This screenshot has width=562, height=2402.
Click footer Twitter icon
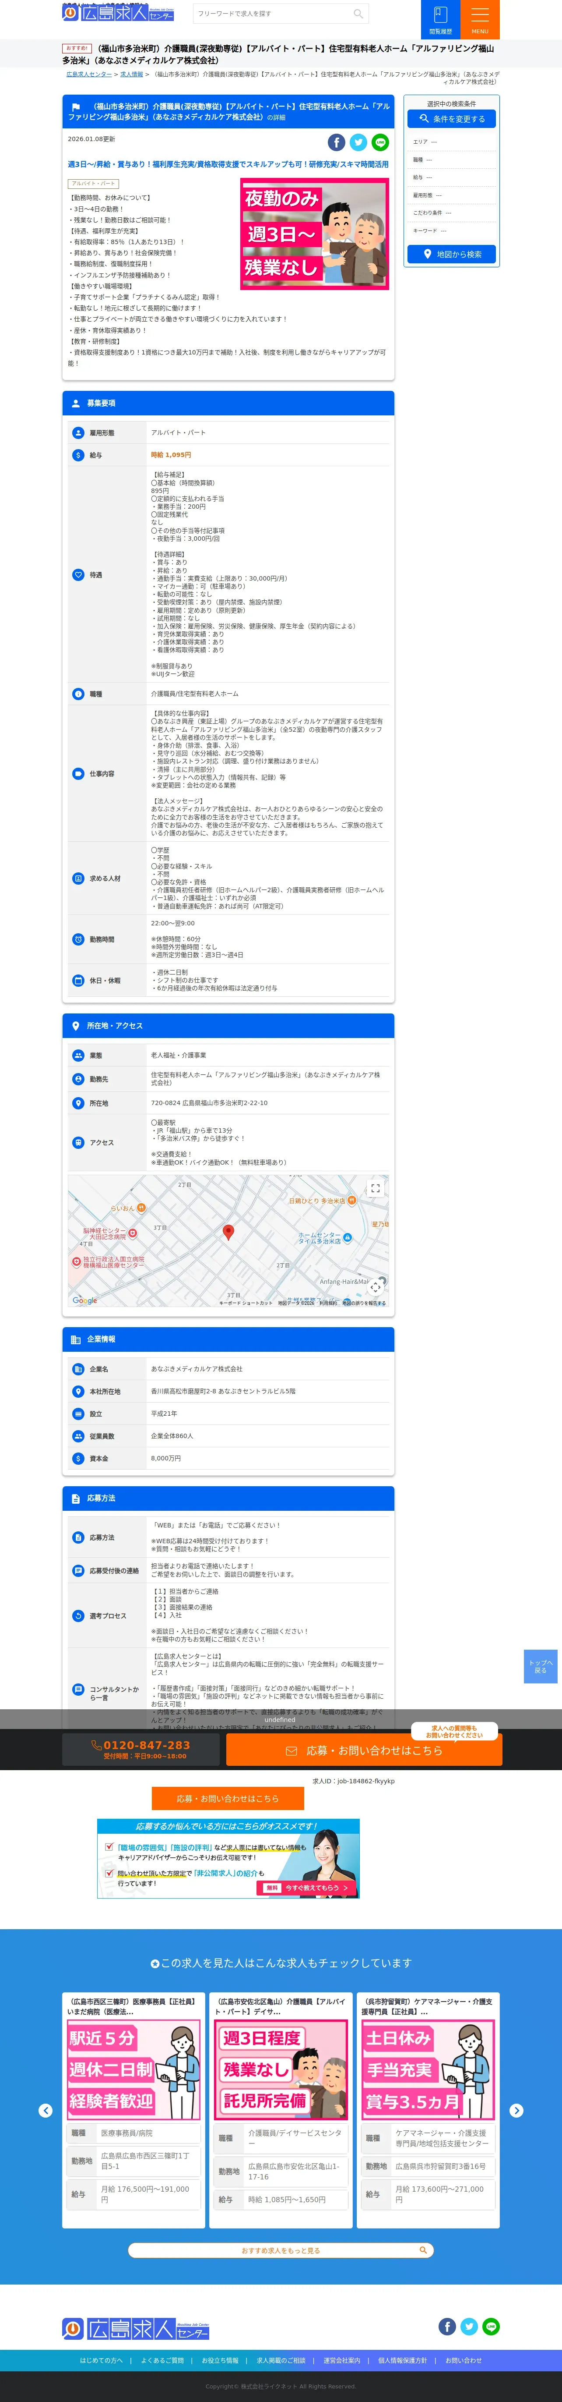[469, 2327]
